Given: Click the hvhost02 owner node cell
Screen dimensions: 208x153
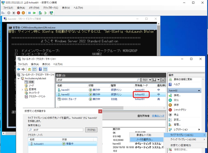Looking at the screenshot, I should (x=140, y=95).
